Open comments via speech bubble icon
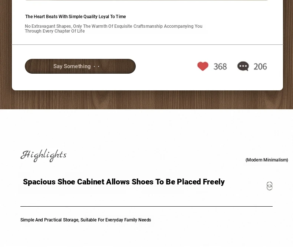This screenshot has height=247, width=293. (243, 66)
